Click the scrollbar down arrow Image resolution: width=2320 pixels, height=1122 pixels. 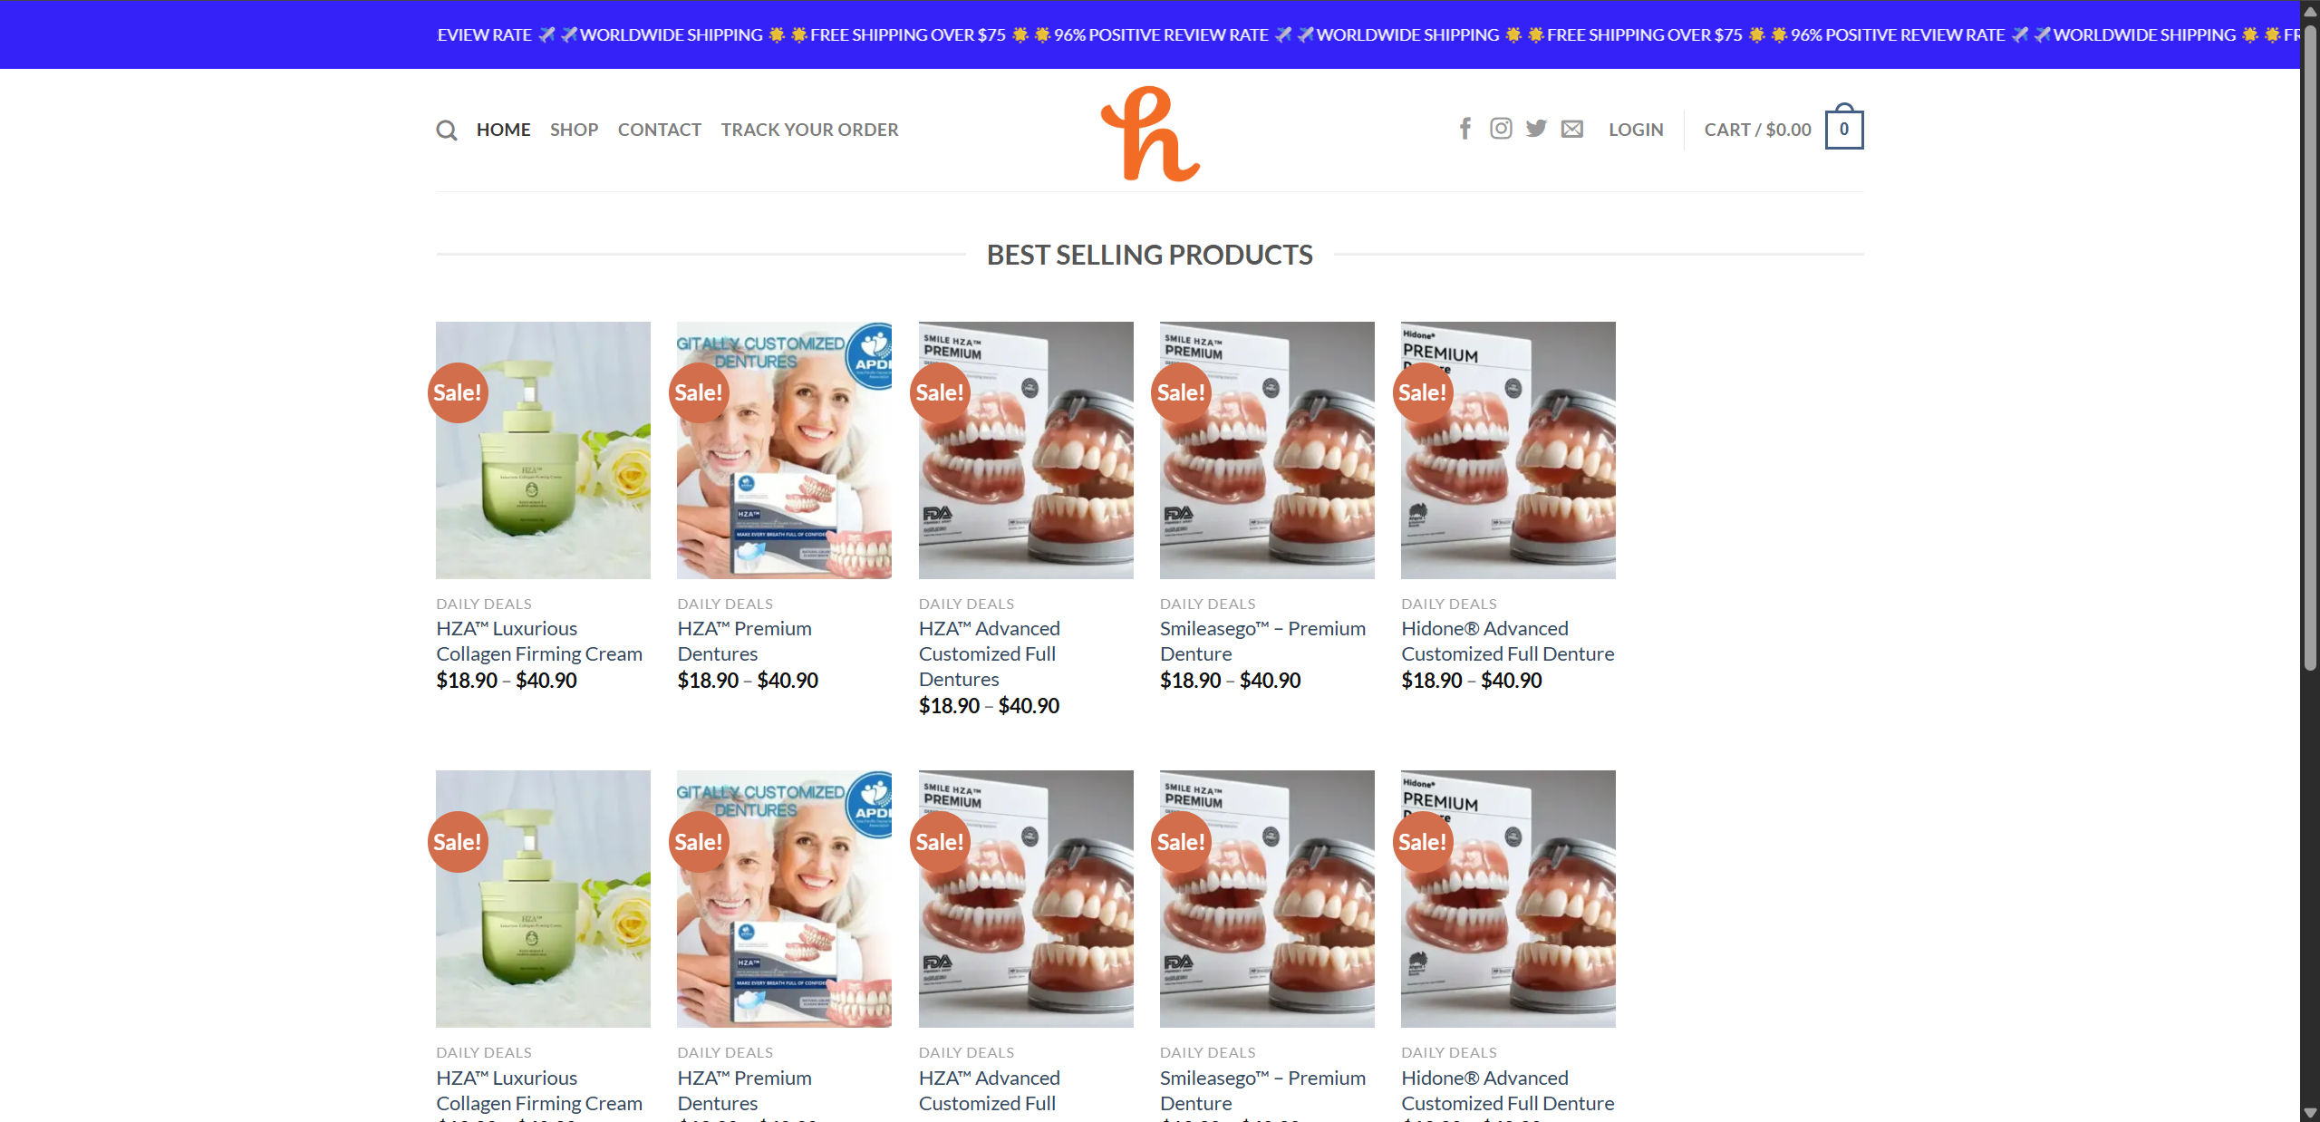tap(2310, 1112)
